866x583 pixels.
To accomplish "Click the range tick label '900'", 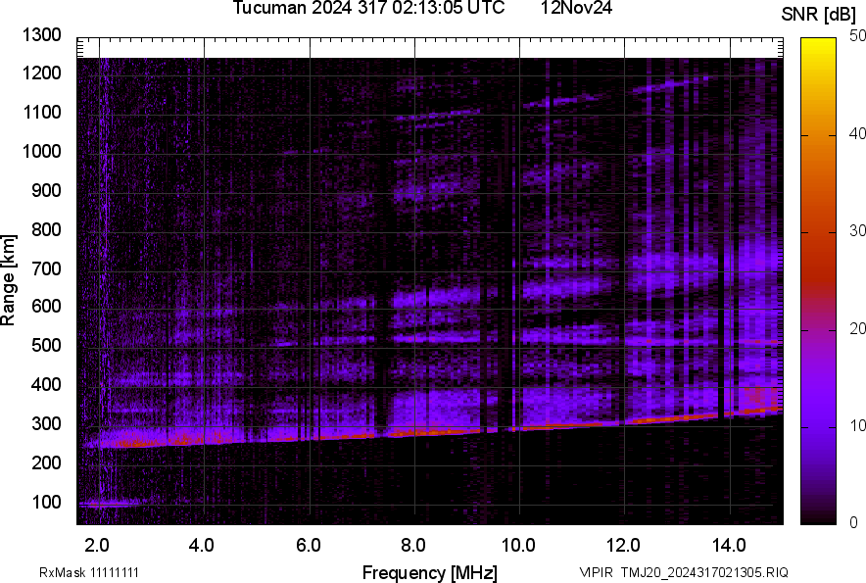I will click(46, 190).
